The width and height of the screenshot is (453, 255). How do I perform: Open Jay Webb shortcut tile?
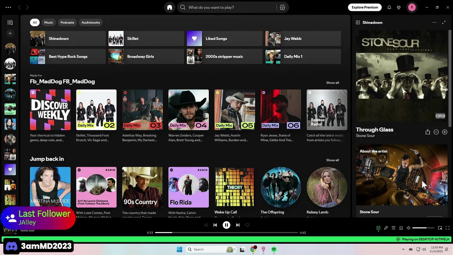303,39
